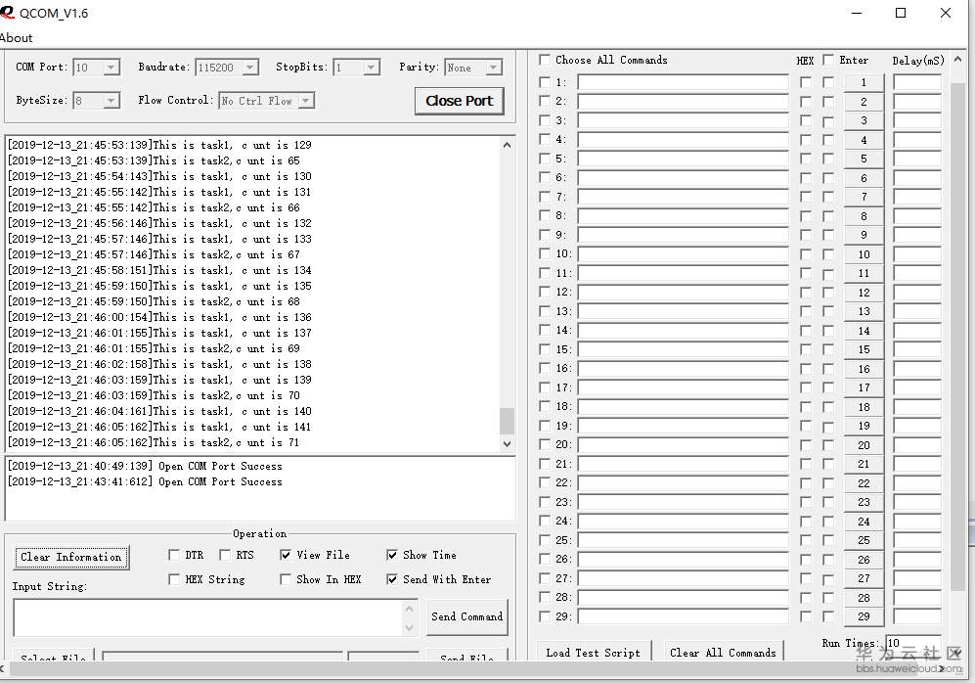This screenshot has height=683, width=975.
Task: Click command send button 10
Action: (x=864, y=254)
